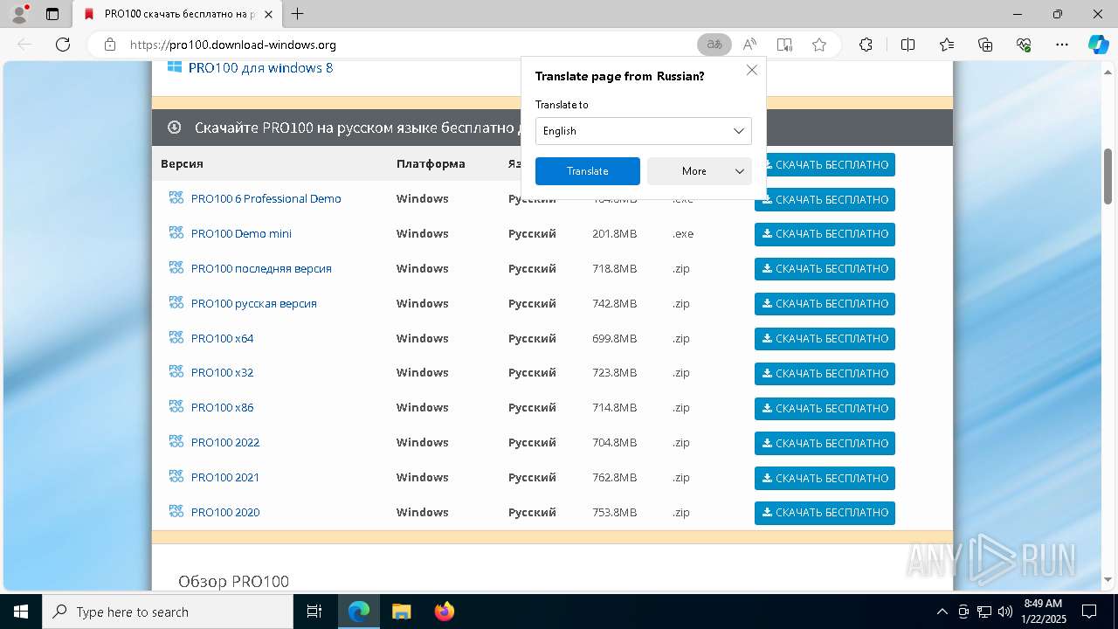Open Favorites list icon

947,45
